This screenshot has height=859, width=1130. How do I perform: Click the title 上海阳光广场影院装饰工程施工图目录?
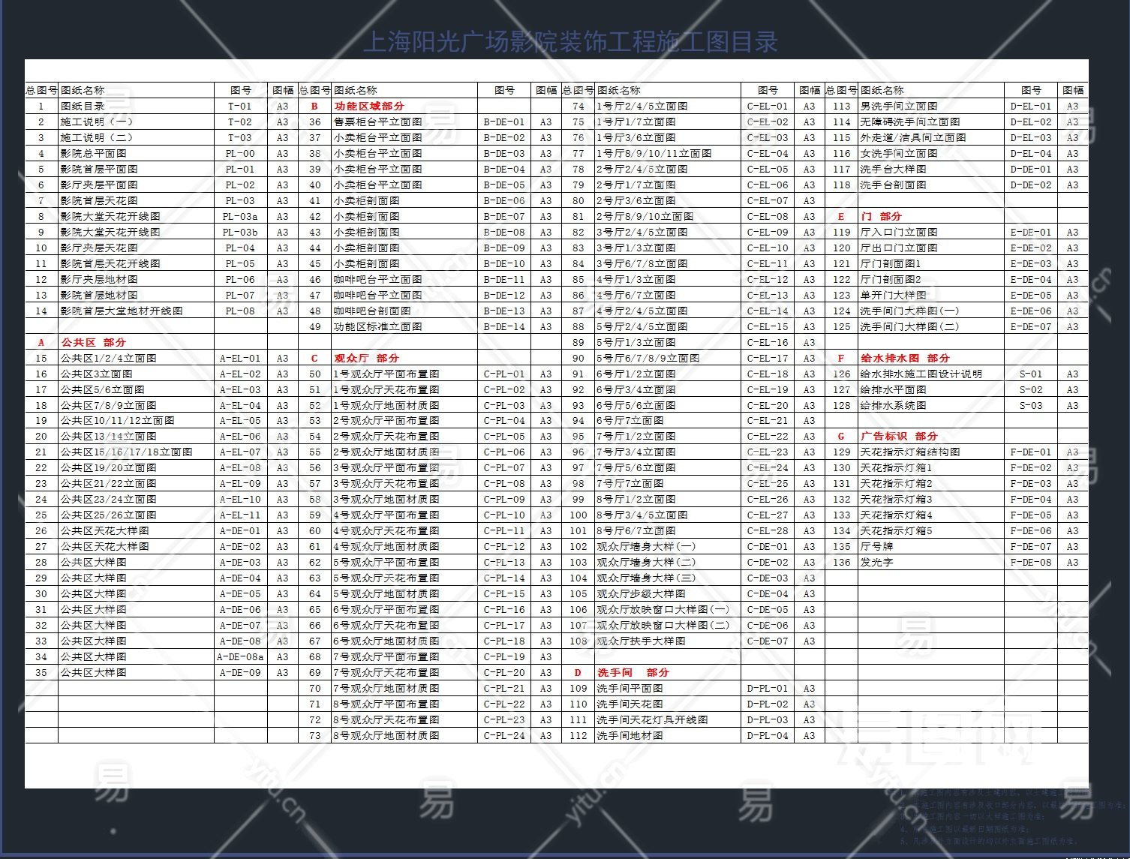click(570, 41)
